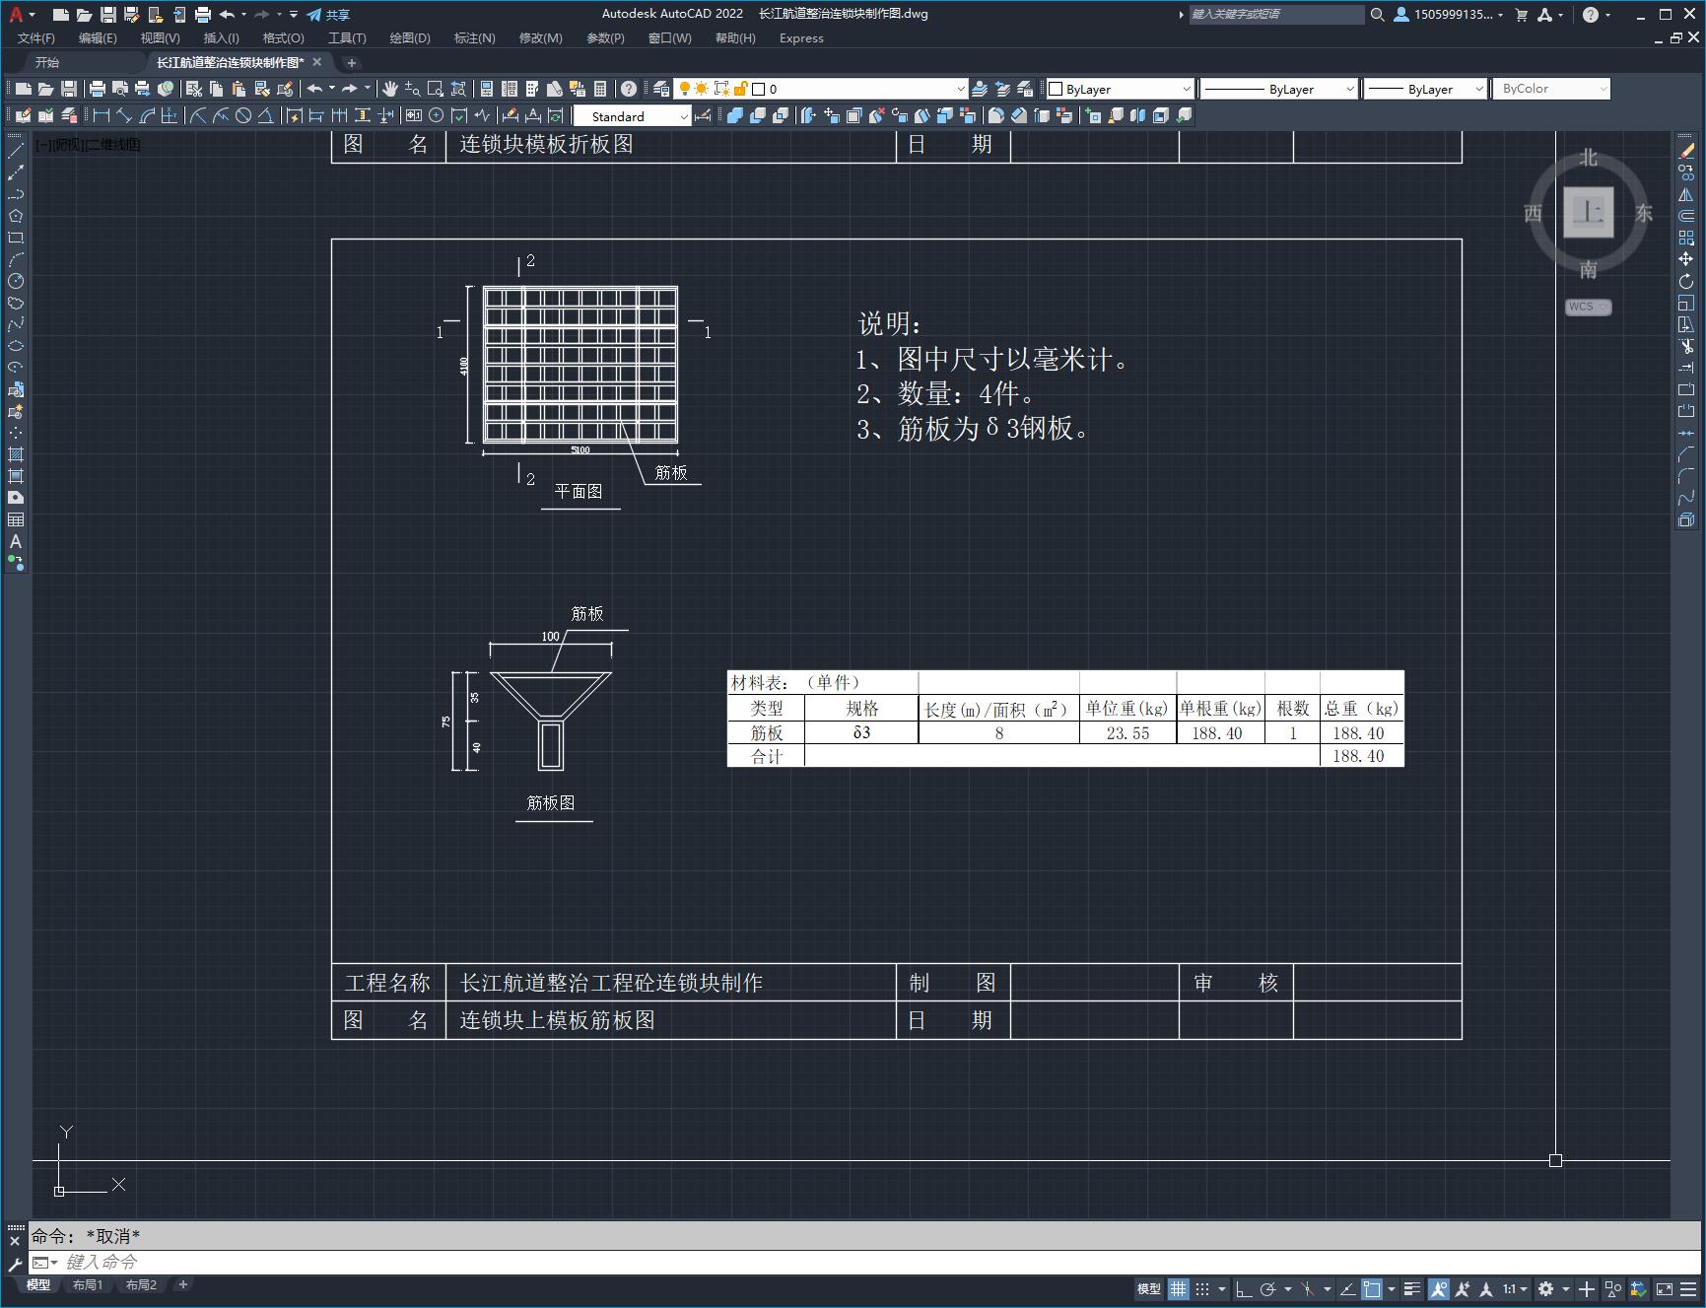Screen dimensions: 1706x1308
Task: Expand the user account 1505999135 dropdown
Action: 1449,15
